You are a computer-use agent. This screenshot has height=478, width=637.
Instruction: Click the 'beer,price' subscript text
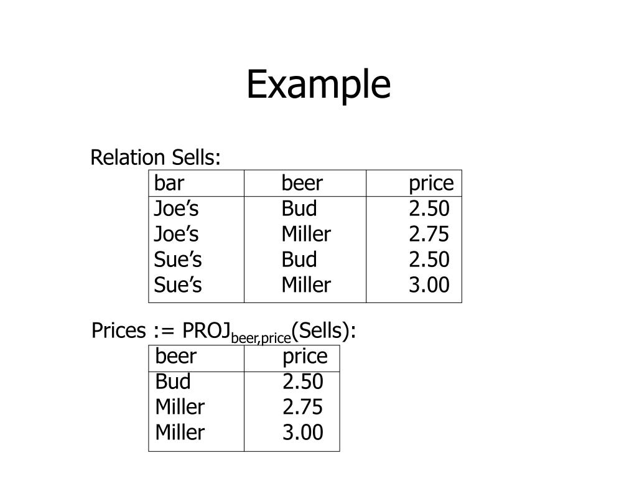point(261,338)
